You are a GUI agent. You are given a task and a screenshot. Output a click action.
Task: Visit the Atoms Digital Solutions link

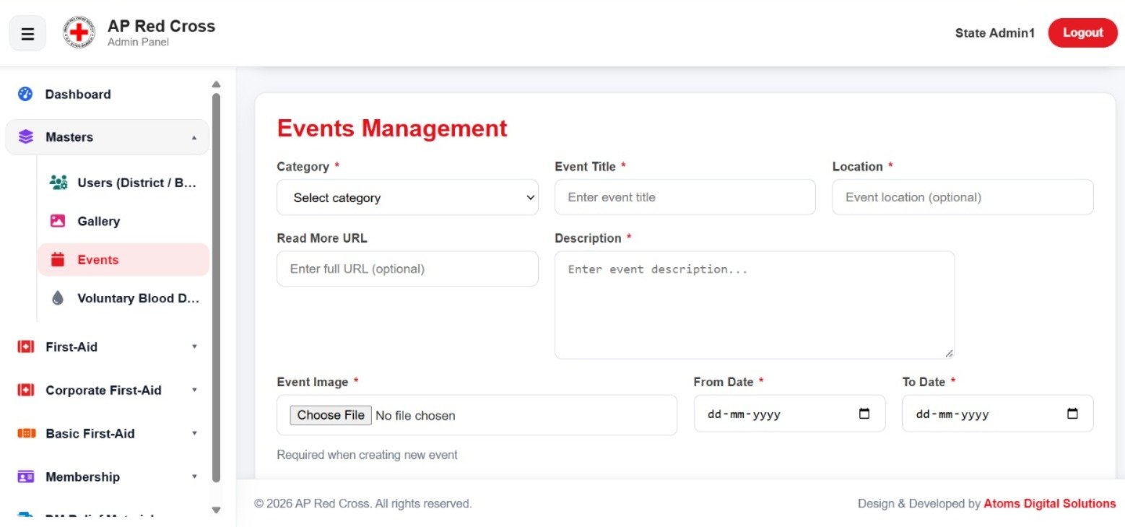click(1050, 503)
